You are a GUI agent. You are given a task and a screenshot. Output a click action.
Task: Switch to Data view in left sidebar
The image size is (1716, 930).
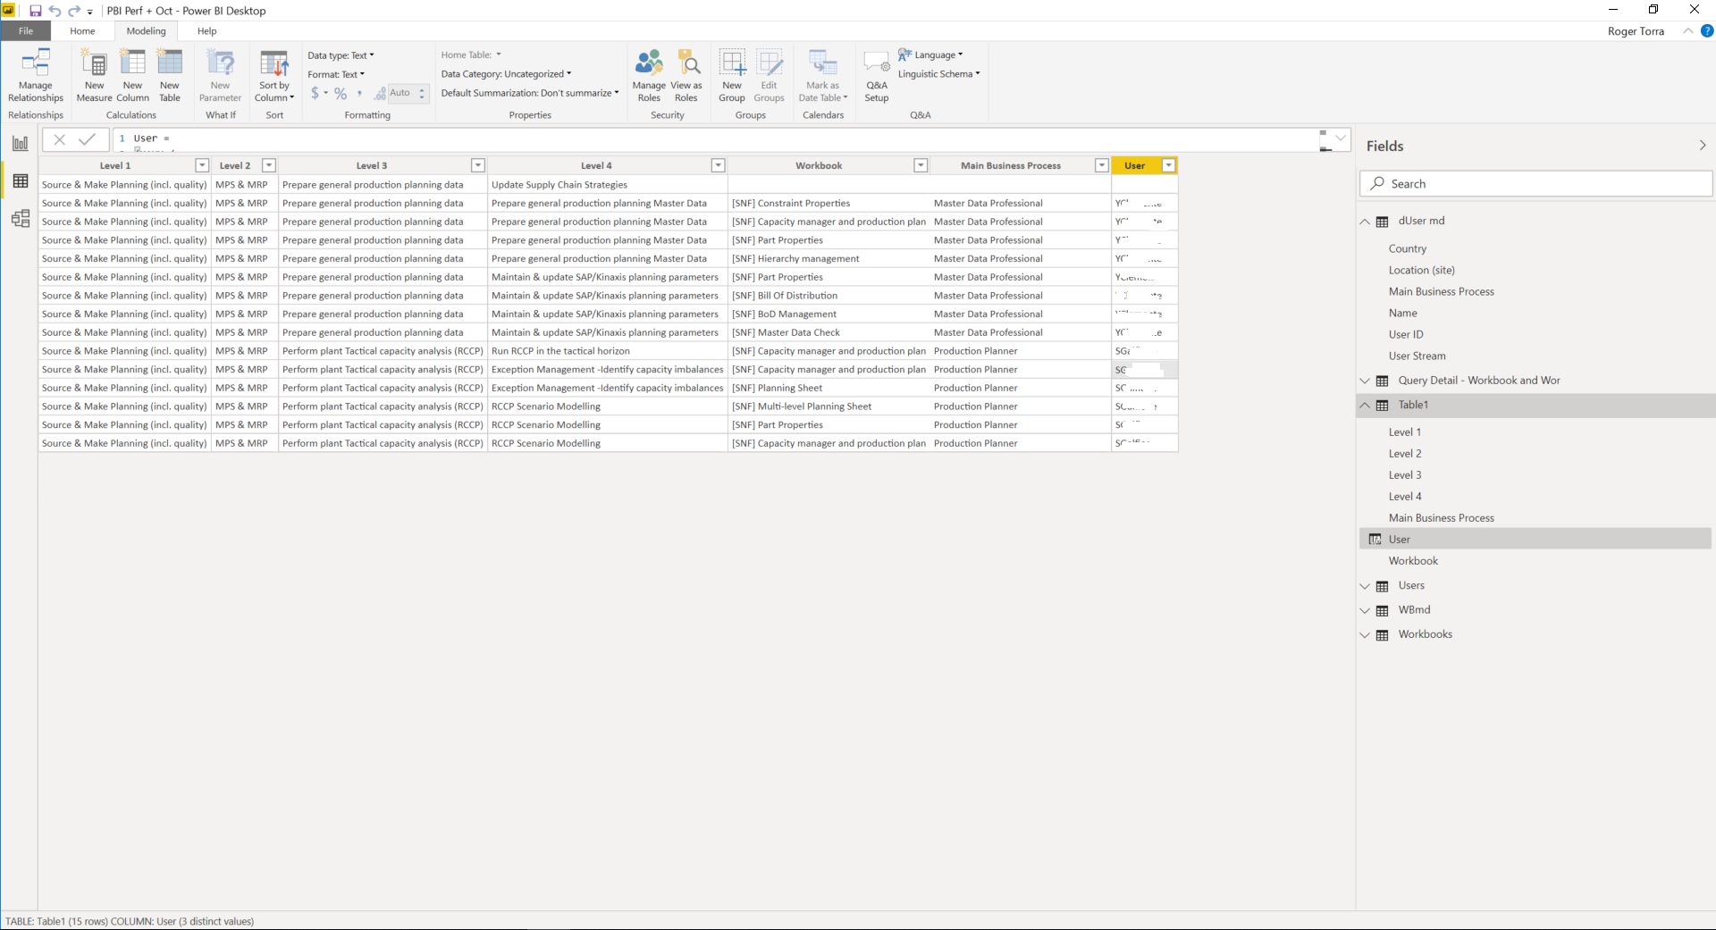(20, 181)
